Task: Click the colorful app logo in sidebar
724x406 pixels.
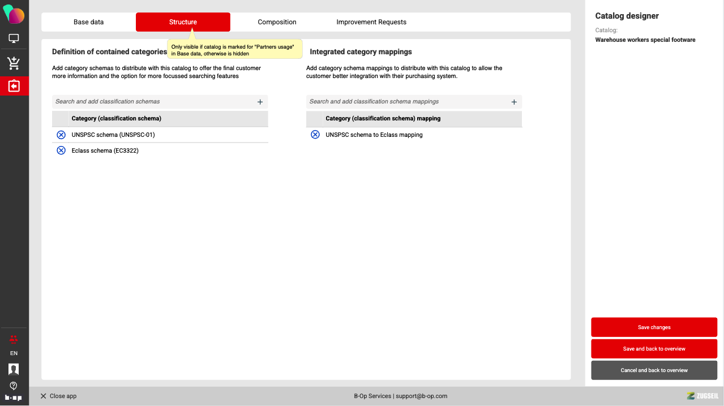Action: 14,14
